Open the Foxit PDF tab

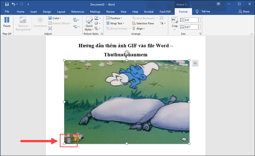click(165, 12)
